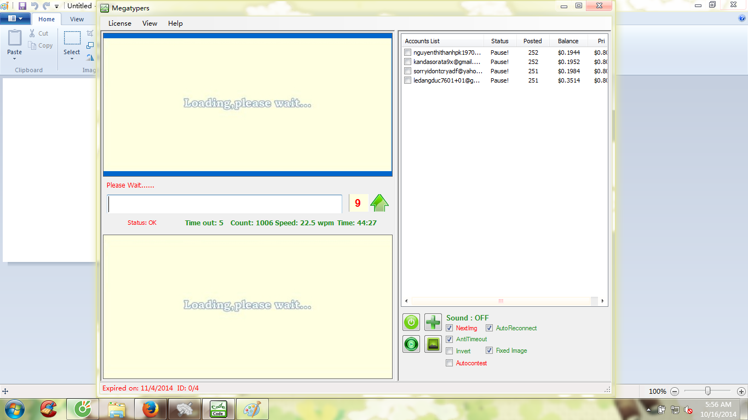
Task: Open the Coc Coc browser taskbar icon
Action: pyautogui.click(x=83, y=409)
